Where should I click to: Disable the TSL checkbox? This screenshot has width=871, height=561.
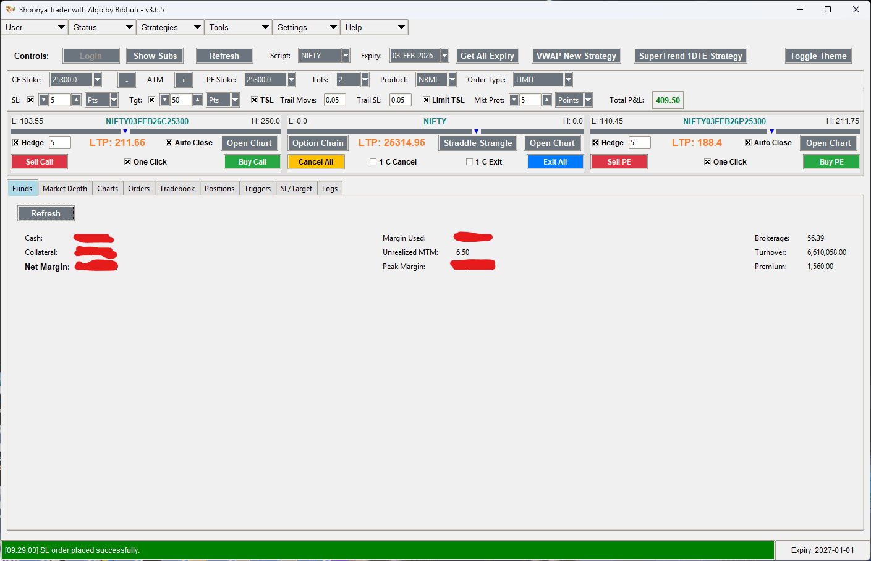255,100
